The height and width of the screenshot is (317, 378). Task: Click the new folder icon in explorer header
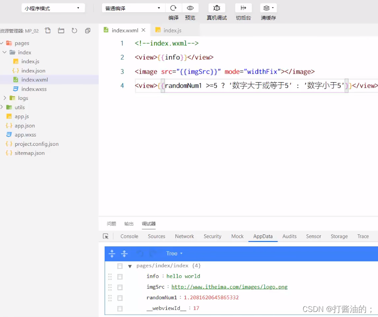click(61, 31)
